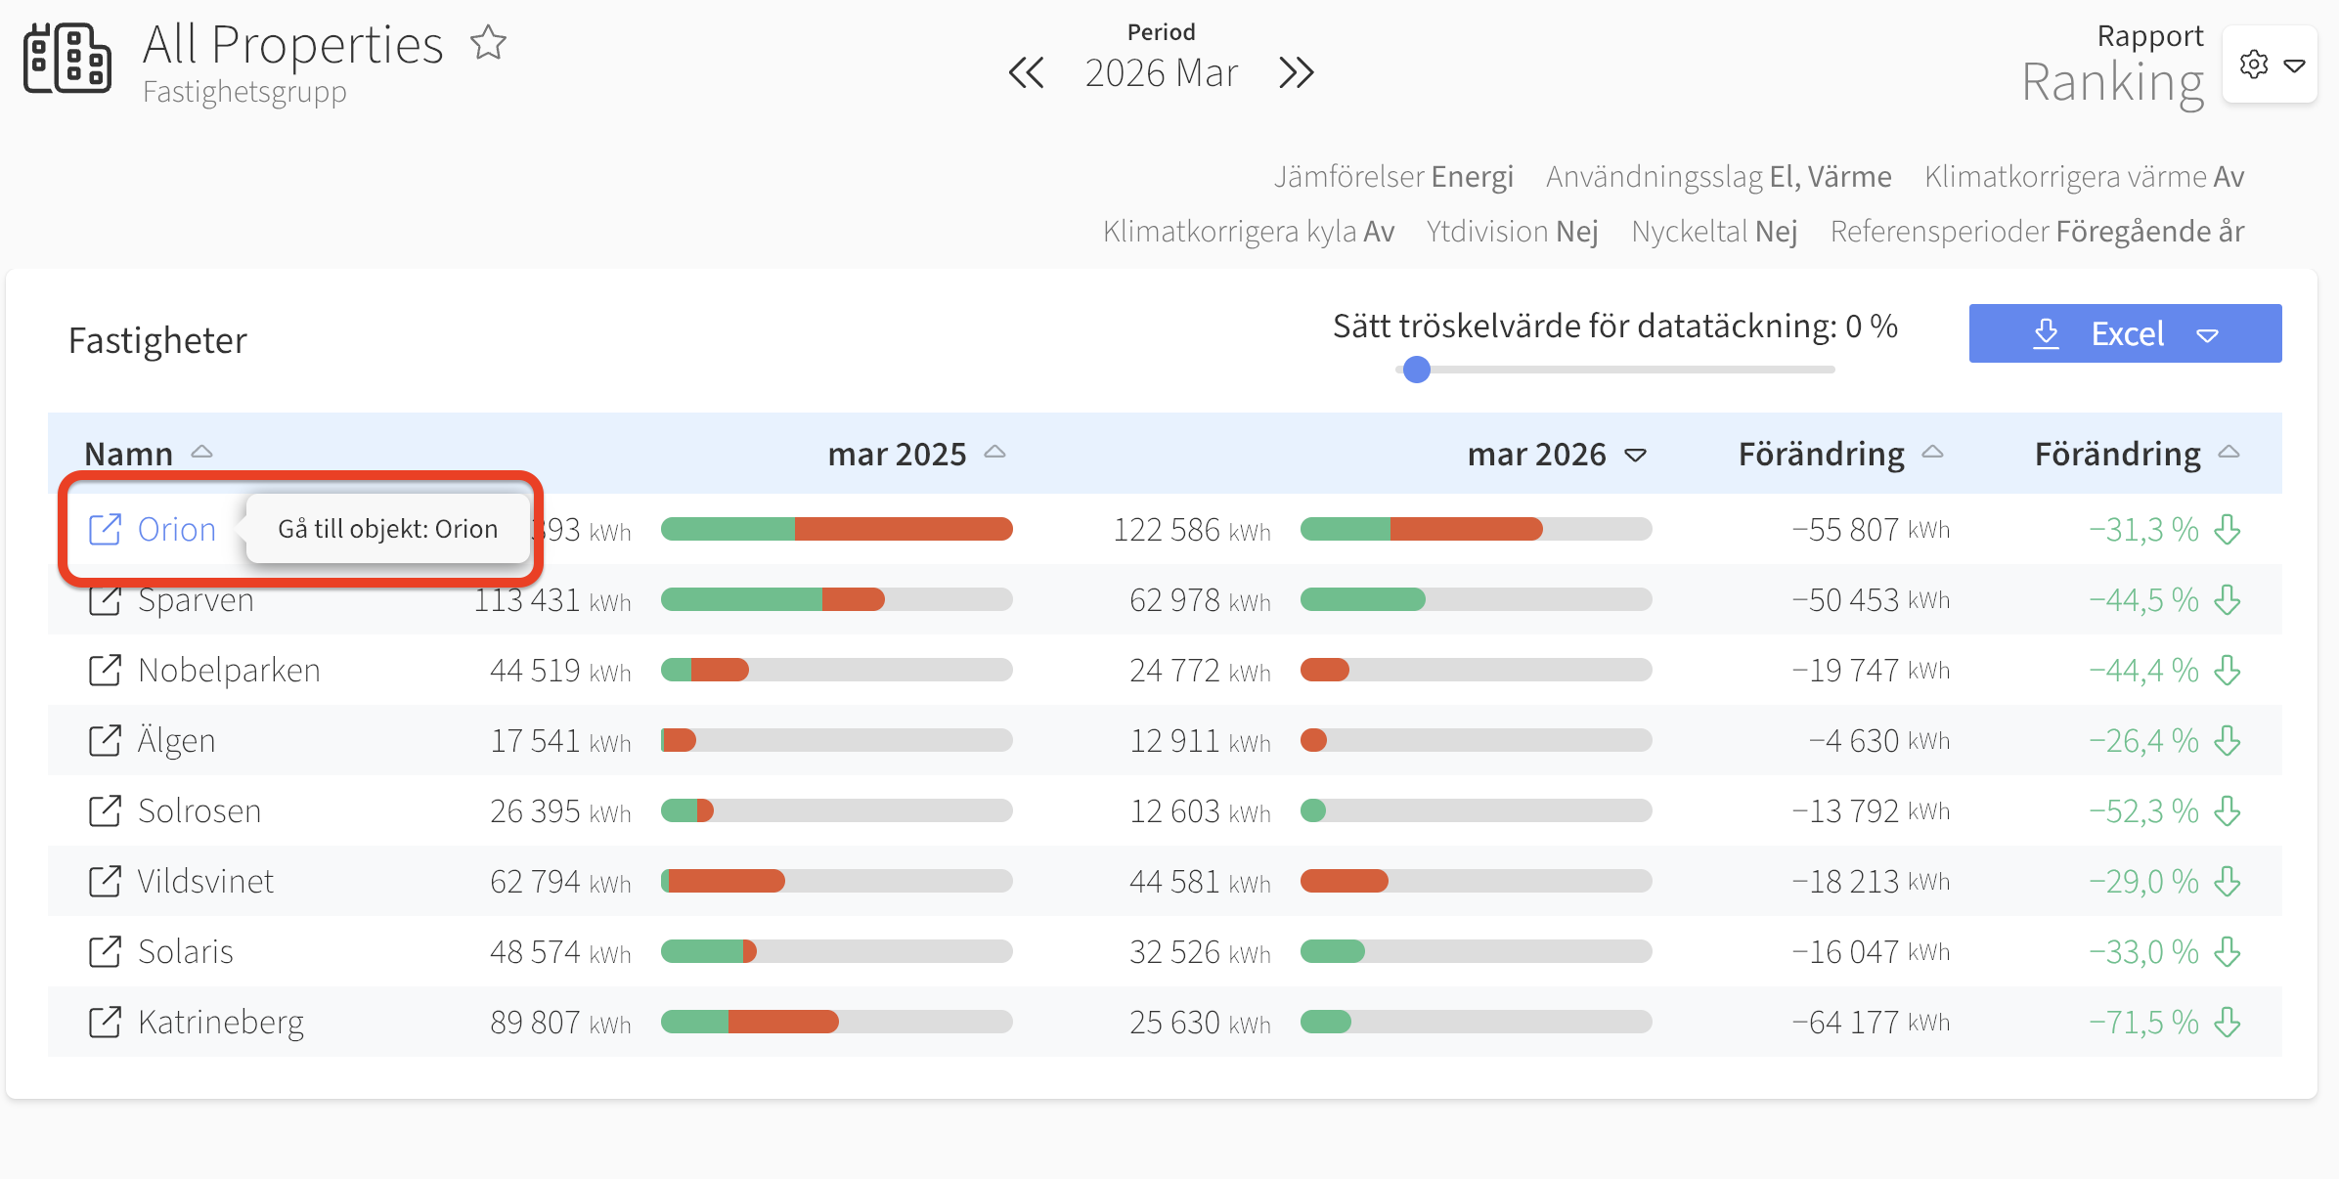This screenshot has width=2339, height=1179.
Task: Open Katrineberg object link icon
Action: coord(105,1022)
